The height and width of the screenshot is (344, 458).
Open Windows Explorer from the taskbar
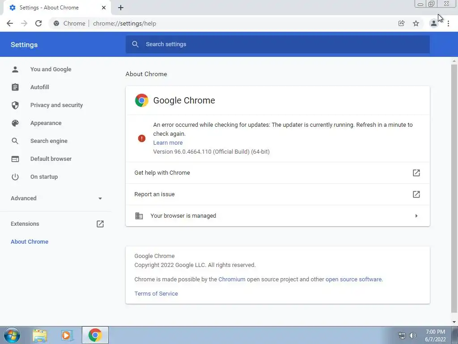(40, 335)
